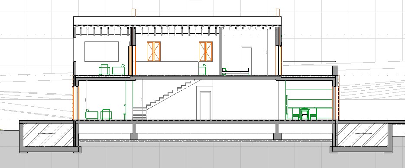This screenshot has width=405, height=168.
Task: Select the left orange upper-floor window
Action: pyautogui.click(x=154, y=51)
